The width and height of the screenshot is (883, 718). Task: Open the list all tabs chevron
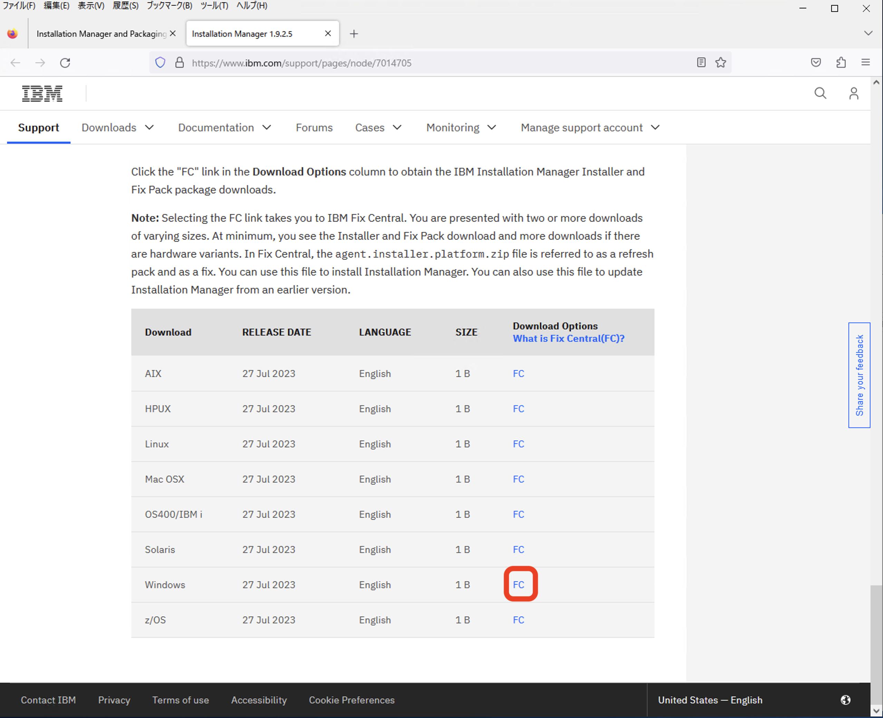tap(868, 33)
